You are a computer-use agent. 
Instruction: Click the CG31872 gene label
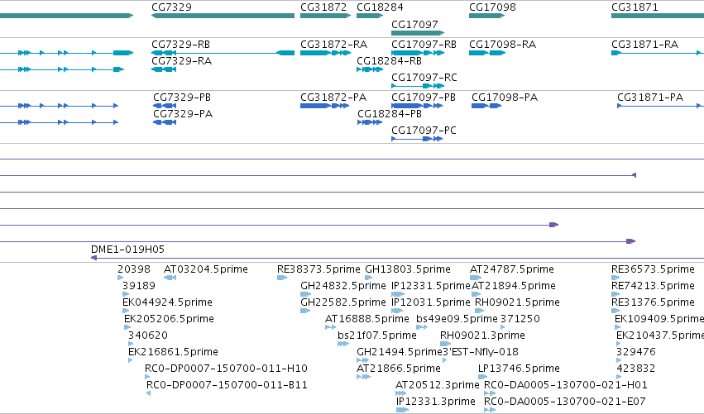(323, 7)
